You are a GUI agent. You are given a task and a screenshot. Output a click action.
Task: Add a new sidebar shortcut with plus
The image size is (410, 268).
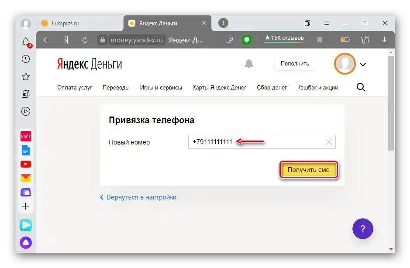point(26,206)
